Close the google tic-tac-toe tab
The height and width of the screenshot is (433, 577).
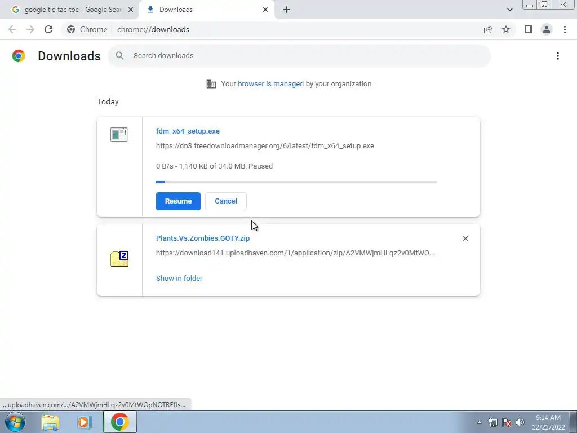(131, 10)
